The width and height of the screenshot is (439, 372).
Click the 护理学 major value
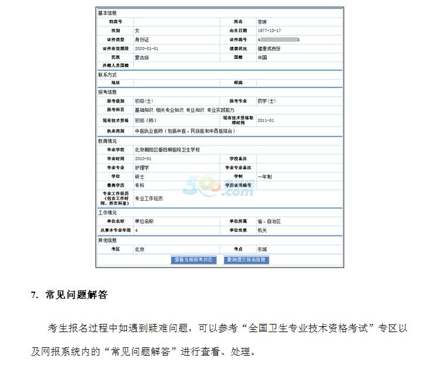tap(142, 168)
